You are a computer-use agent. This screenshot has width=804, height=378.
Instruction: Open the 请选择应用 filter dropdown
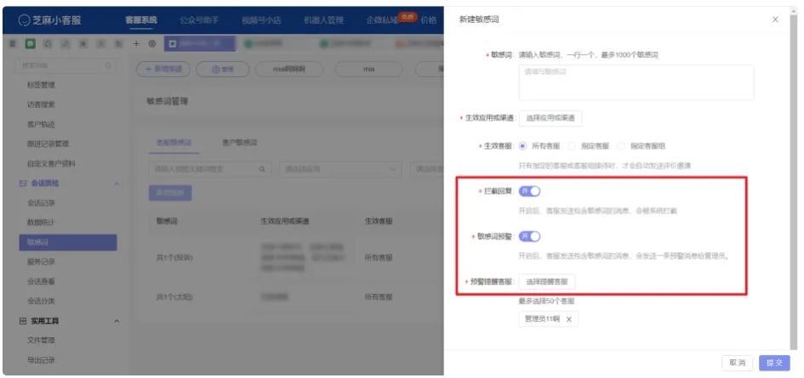340,169
